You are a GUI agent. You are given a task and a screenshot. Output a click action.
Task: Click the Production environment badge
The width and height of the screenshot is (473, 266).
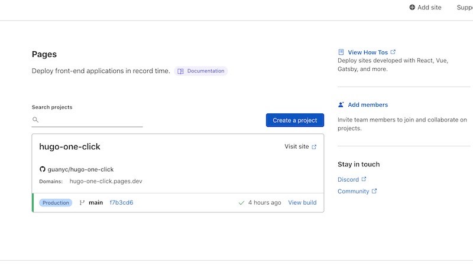click(x=56, y=203)
